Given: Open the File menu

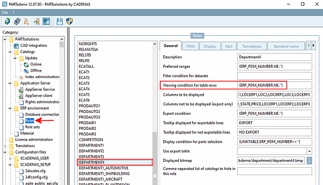Looking at the screenshot, I should [5, 13].
